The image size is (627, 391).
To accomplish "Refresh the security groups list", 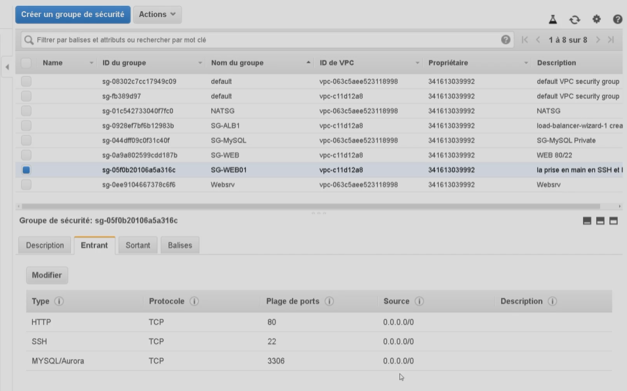I will [575, 20].
